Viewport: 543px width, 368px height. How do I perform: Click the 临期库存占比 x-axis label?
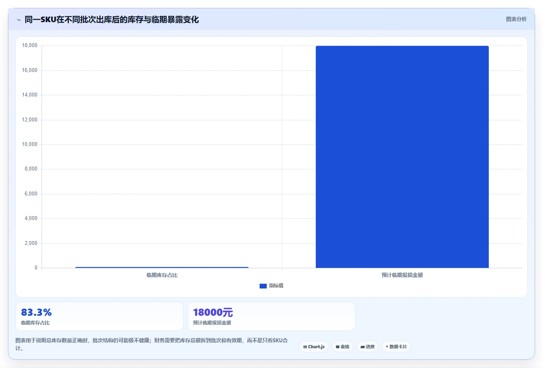click(162, 275)
